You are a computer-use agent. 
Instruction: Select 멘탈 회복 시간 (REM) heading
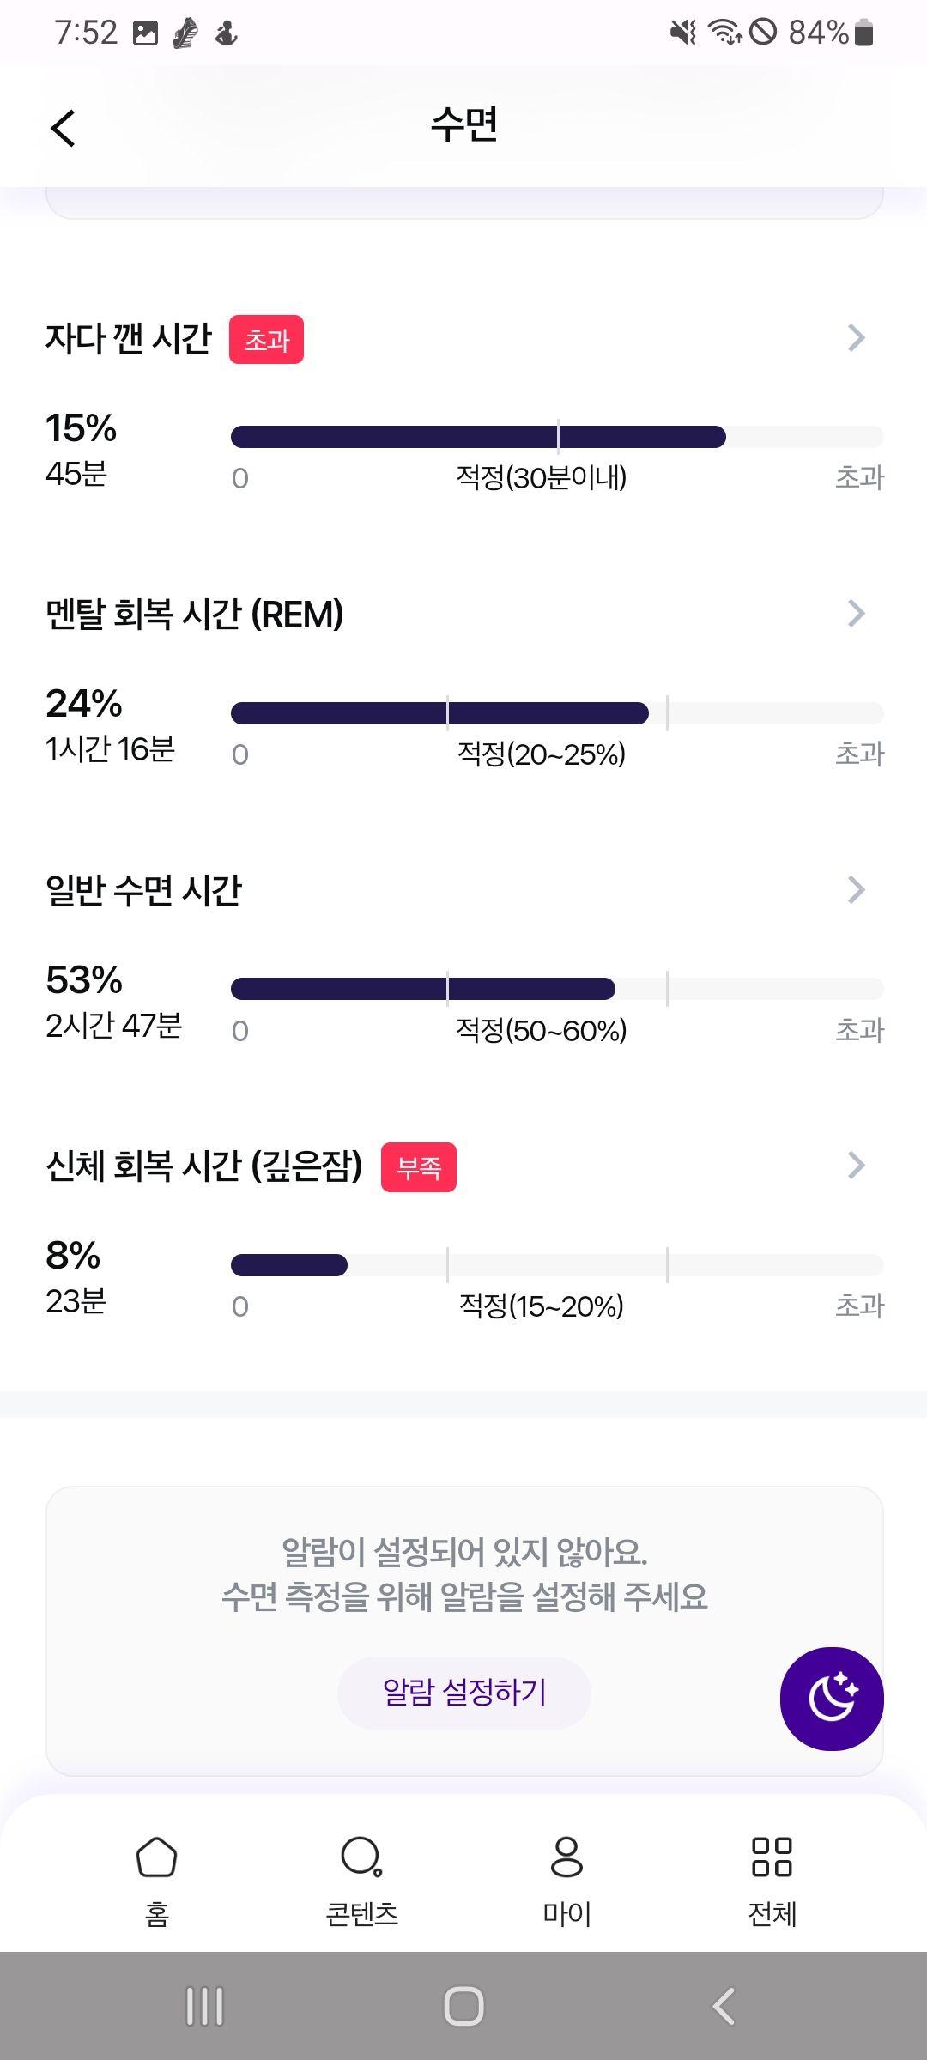click(195, 615)
